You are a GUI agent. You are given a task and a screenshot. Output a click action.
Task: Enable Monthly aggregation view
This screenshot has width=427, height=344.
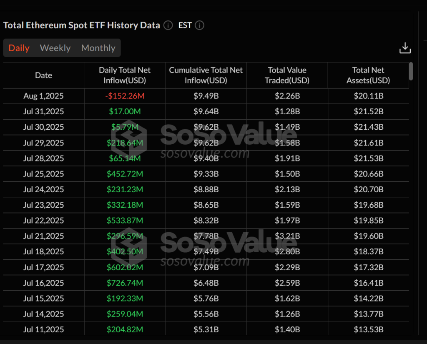(98, 48)
